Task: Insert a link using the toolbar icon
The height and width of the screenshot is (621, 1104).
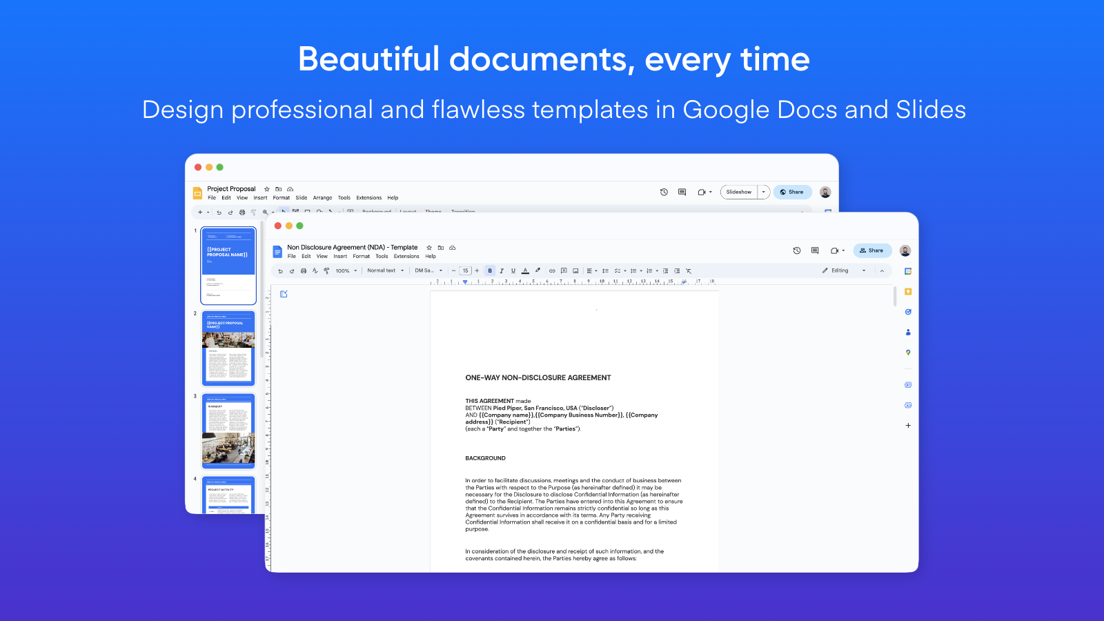Action: coord(553,270)
